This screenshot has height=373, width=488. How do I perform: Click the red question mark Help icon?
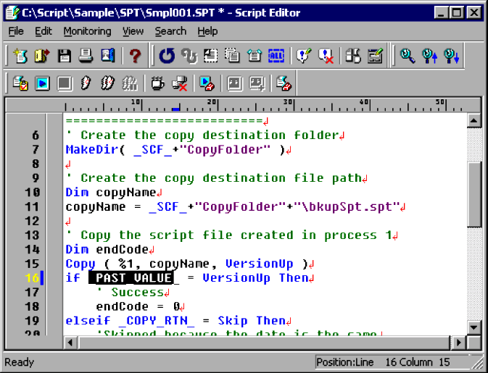coord(135,56)
